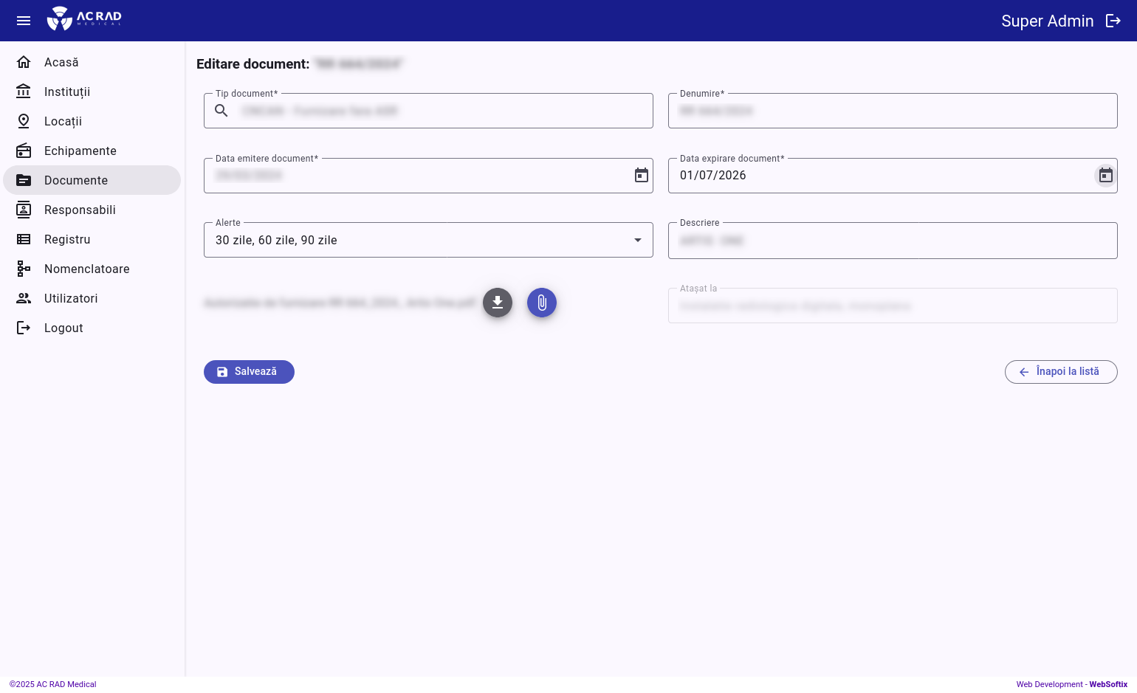Click into the Descriere input field
Viewport: 1137px width, 693px height.
[892, 241]
